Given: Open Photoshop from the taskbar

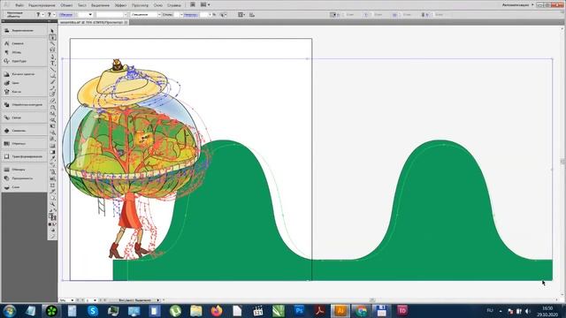Looking at the screenshot, I should [299, 310].
